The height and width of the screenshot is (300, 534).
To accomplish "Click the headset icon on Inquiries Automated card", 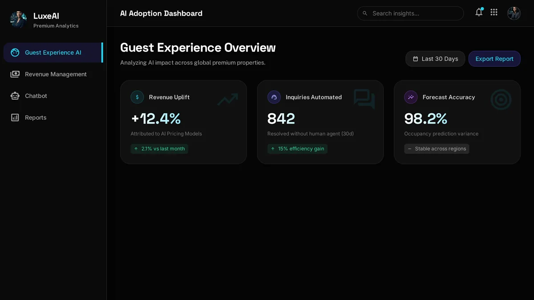I will 274,97.
